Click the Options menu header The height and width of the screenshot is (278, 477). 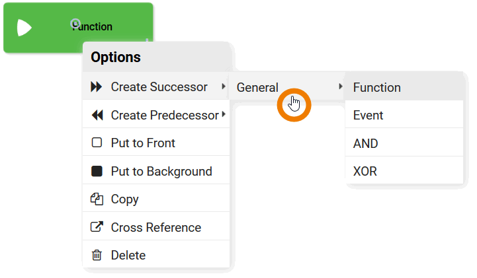pos(116,57)
